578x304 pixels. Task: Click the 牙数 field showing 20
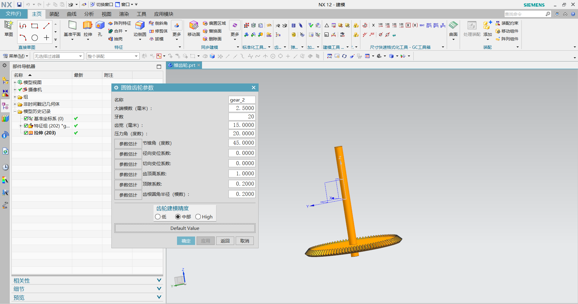[242, 116]
